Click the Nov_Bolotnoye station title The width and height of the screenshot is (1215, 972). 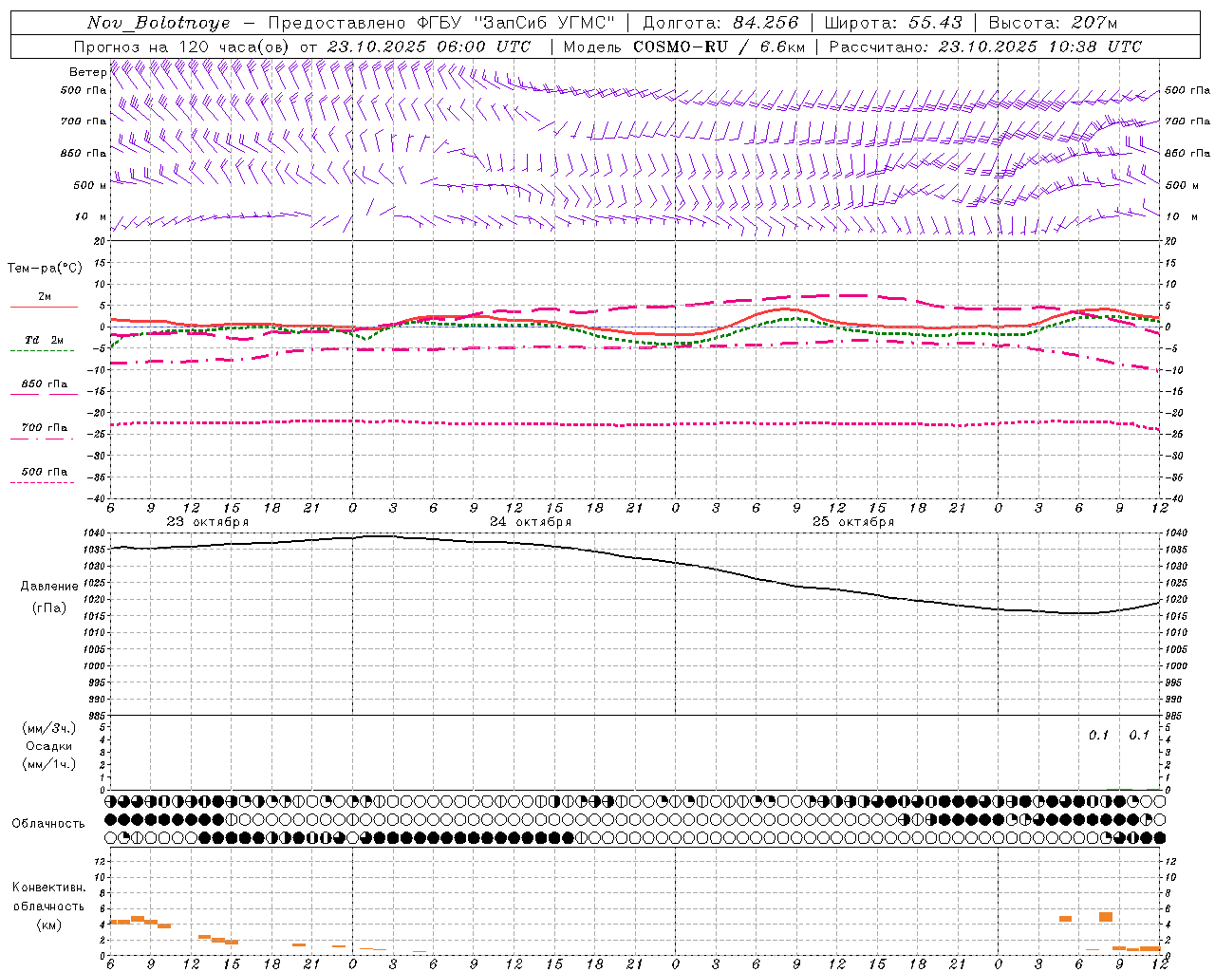tap(158, 23)
